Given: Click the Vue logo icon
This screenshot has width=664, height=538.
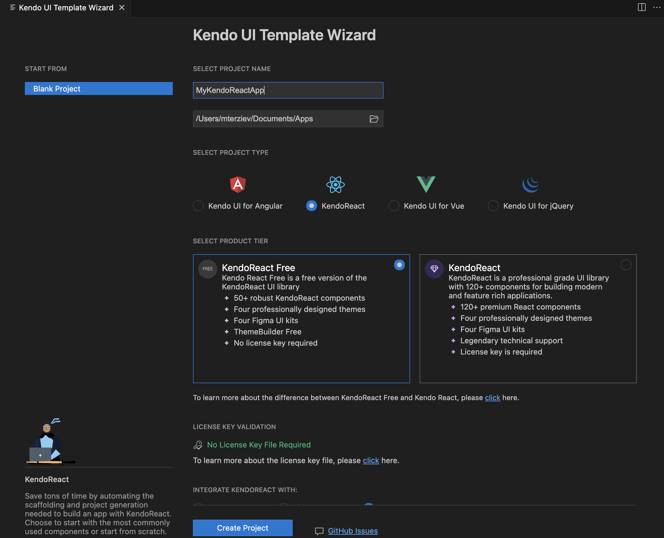Looking at the screenshot, I should pos(426,184).
